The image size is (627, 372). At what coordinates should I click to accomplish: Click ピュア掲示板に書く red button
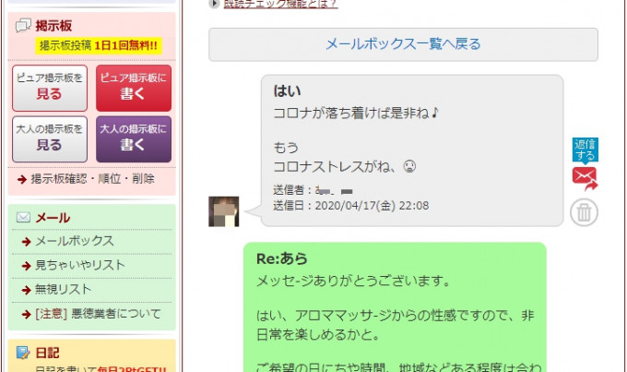[134, 88]
